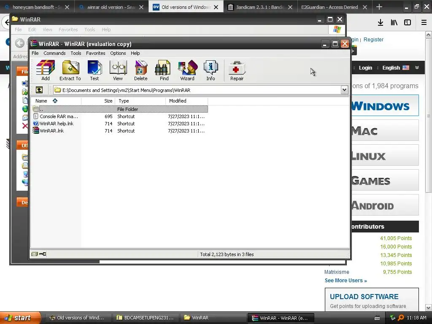Run the Test archive tool

point(94,70)
